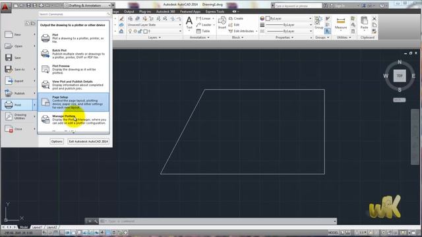Click the layer color square swatch

click(145, 31)
